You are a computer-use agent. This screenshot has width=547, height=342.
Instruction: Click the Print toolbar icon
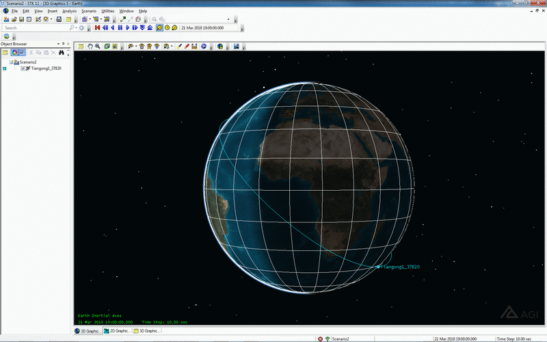pos(59,19)
